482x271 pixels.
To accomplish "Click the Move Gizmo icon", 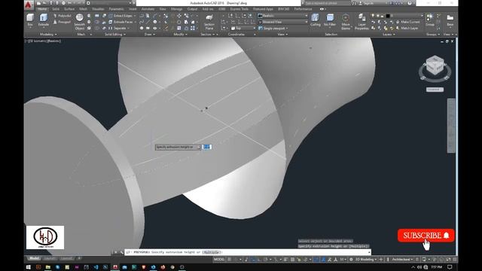I will pos(346,22).
